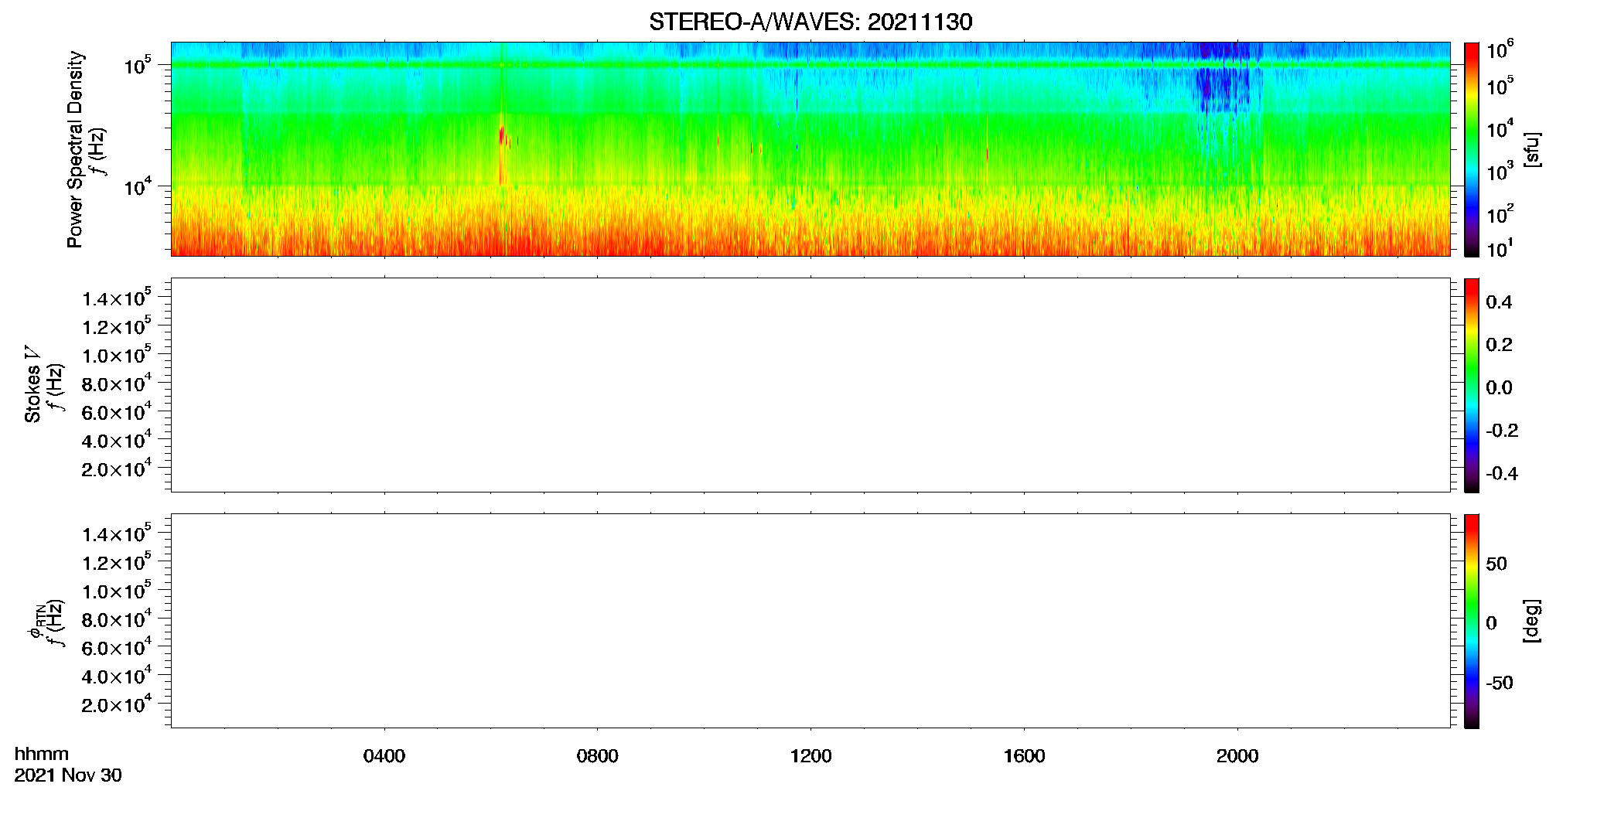Click the power spectral density colorbar
The image size is (1621, 835).
tap(1472, 149)
